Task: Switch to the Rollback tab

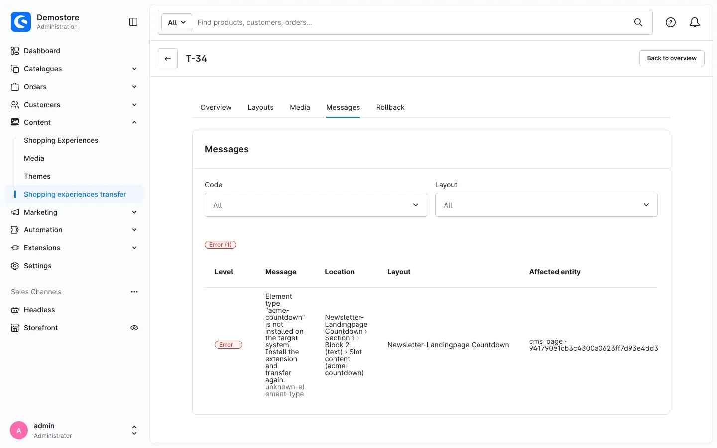Action: point(390,107)
